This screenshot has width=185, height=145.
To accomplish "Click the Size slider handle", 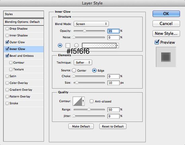I will [x=77, y=83].
